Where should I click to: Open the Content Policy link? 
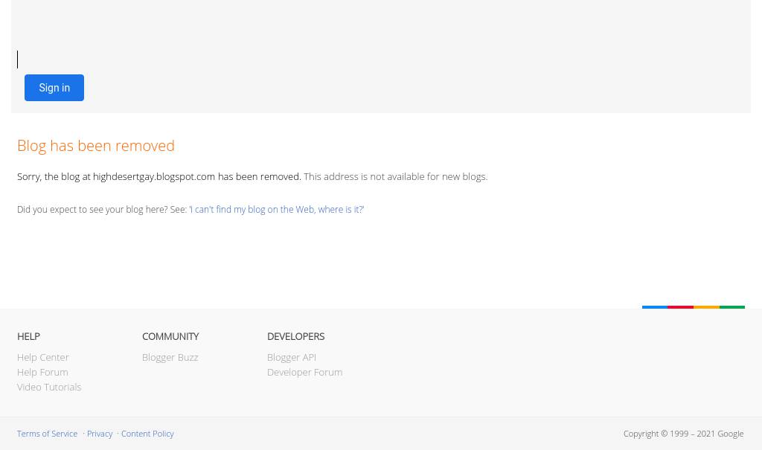point(147,434)
